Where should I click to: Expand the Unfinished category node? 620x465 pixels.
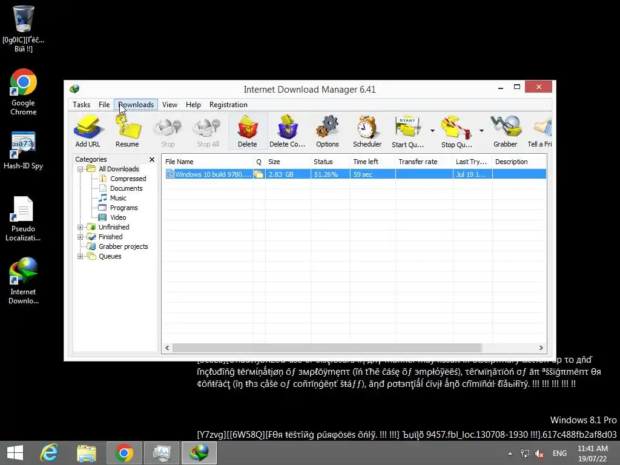pos(81,227)
